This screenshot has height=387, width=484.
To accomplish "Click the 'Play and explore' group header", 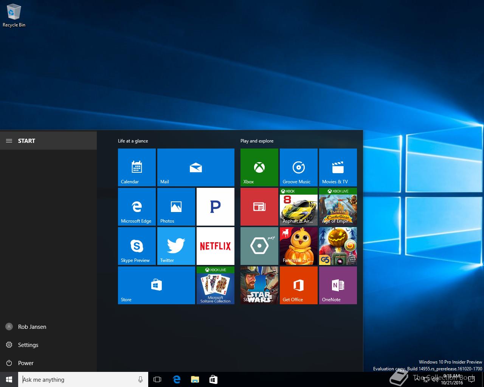I will 257,141.
